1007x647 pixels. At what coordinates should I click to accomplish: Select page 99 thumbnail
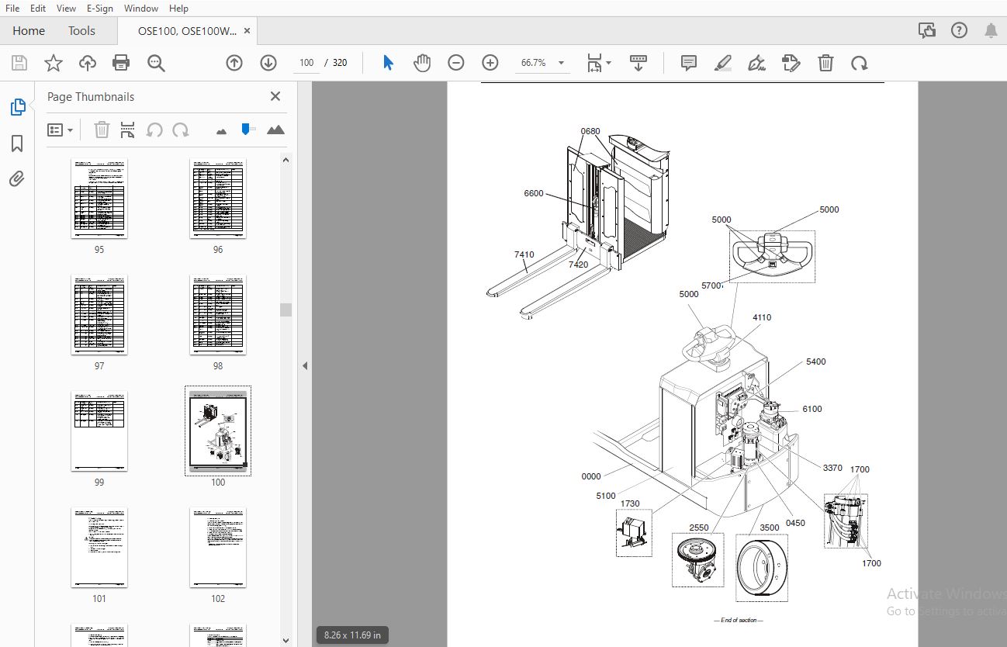tap(99, 431)
